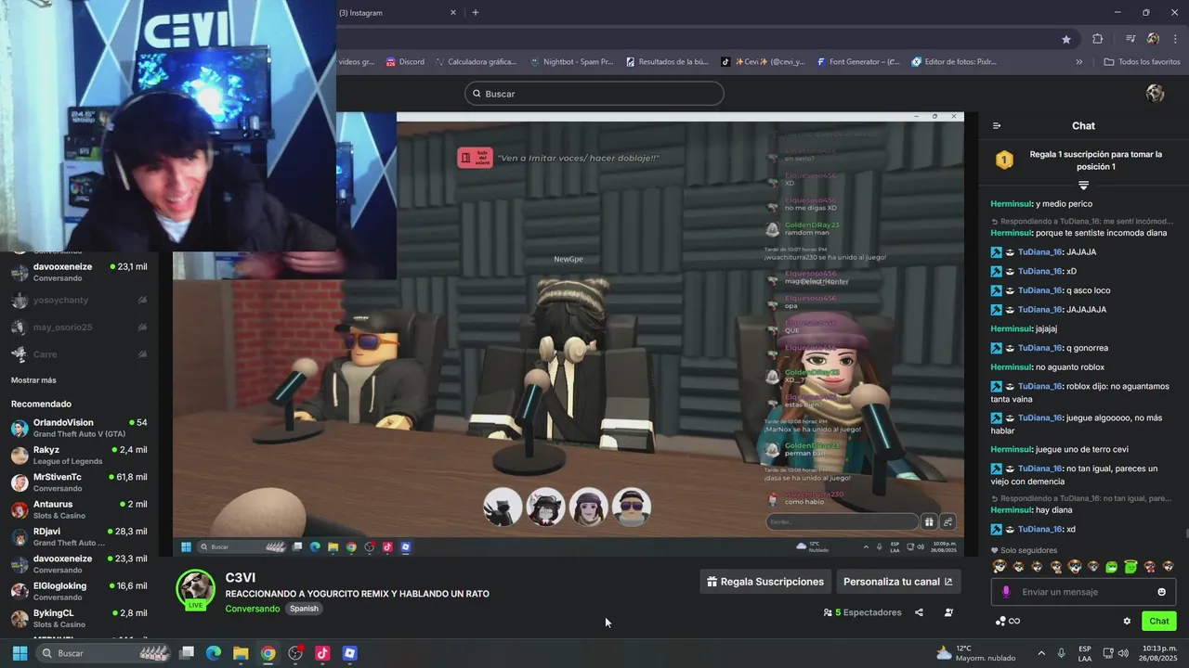This screenshot has width=1189, height=668.
Task: Open the moderator user icon beside share
Action: [948, 612]
